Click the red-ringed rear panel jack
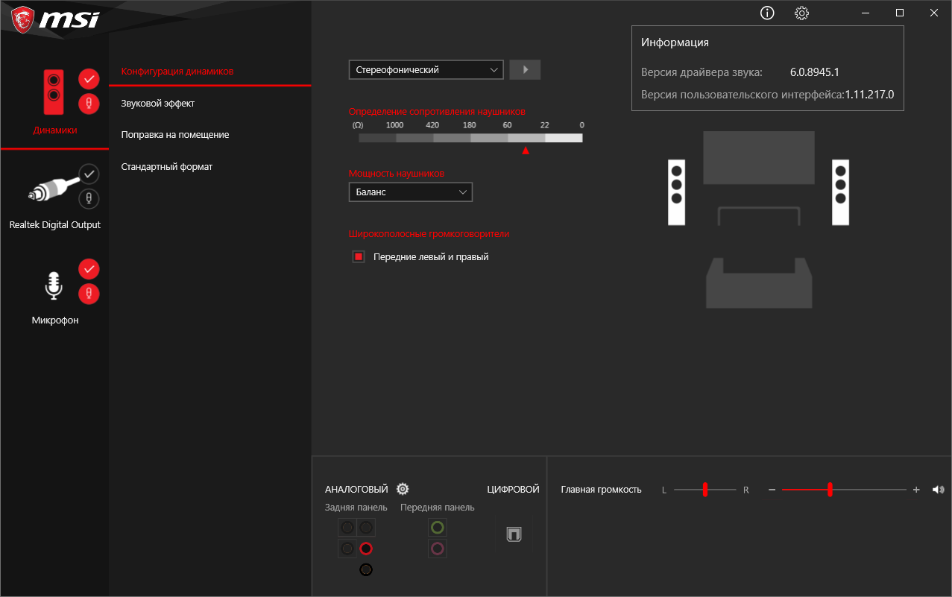952x597 pixels. coord(365,549)
